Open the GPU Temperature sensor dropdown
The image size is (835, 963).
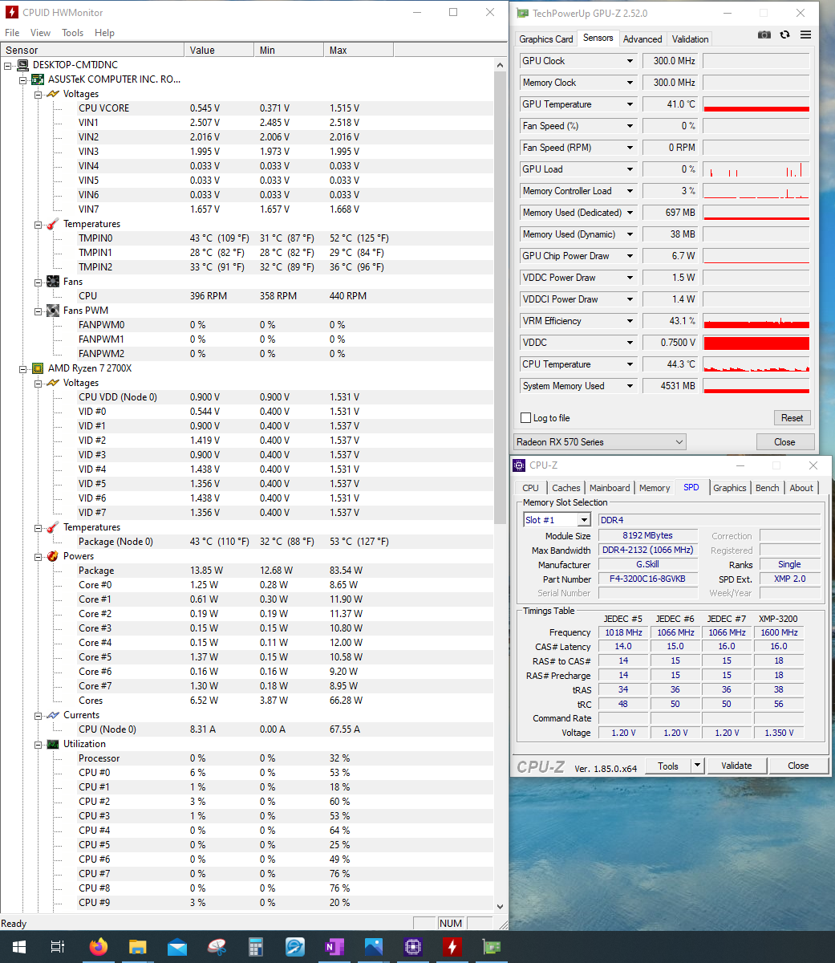tap(630, 104)
